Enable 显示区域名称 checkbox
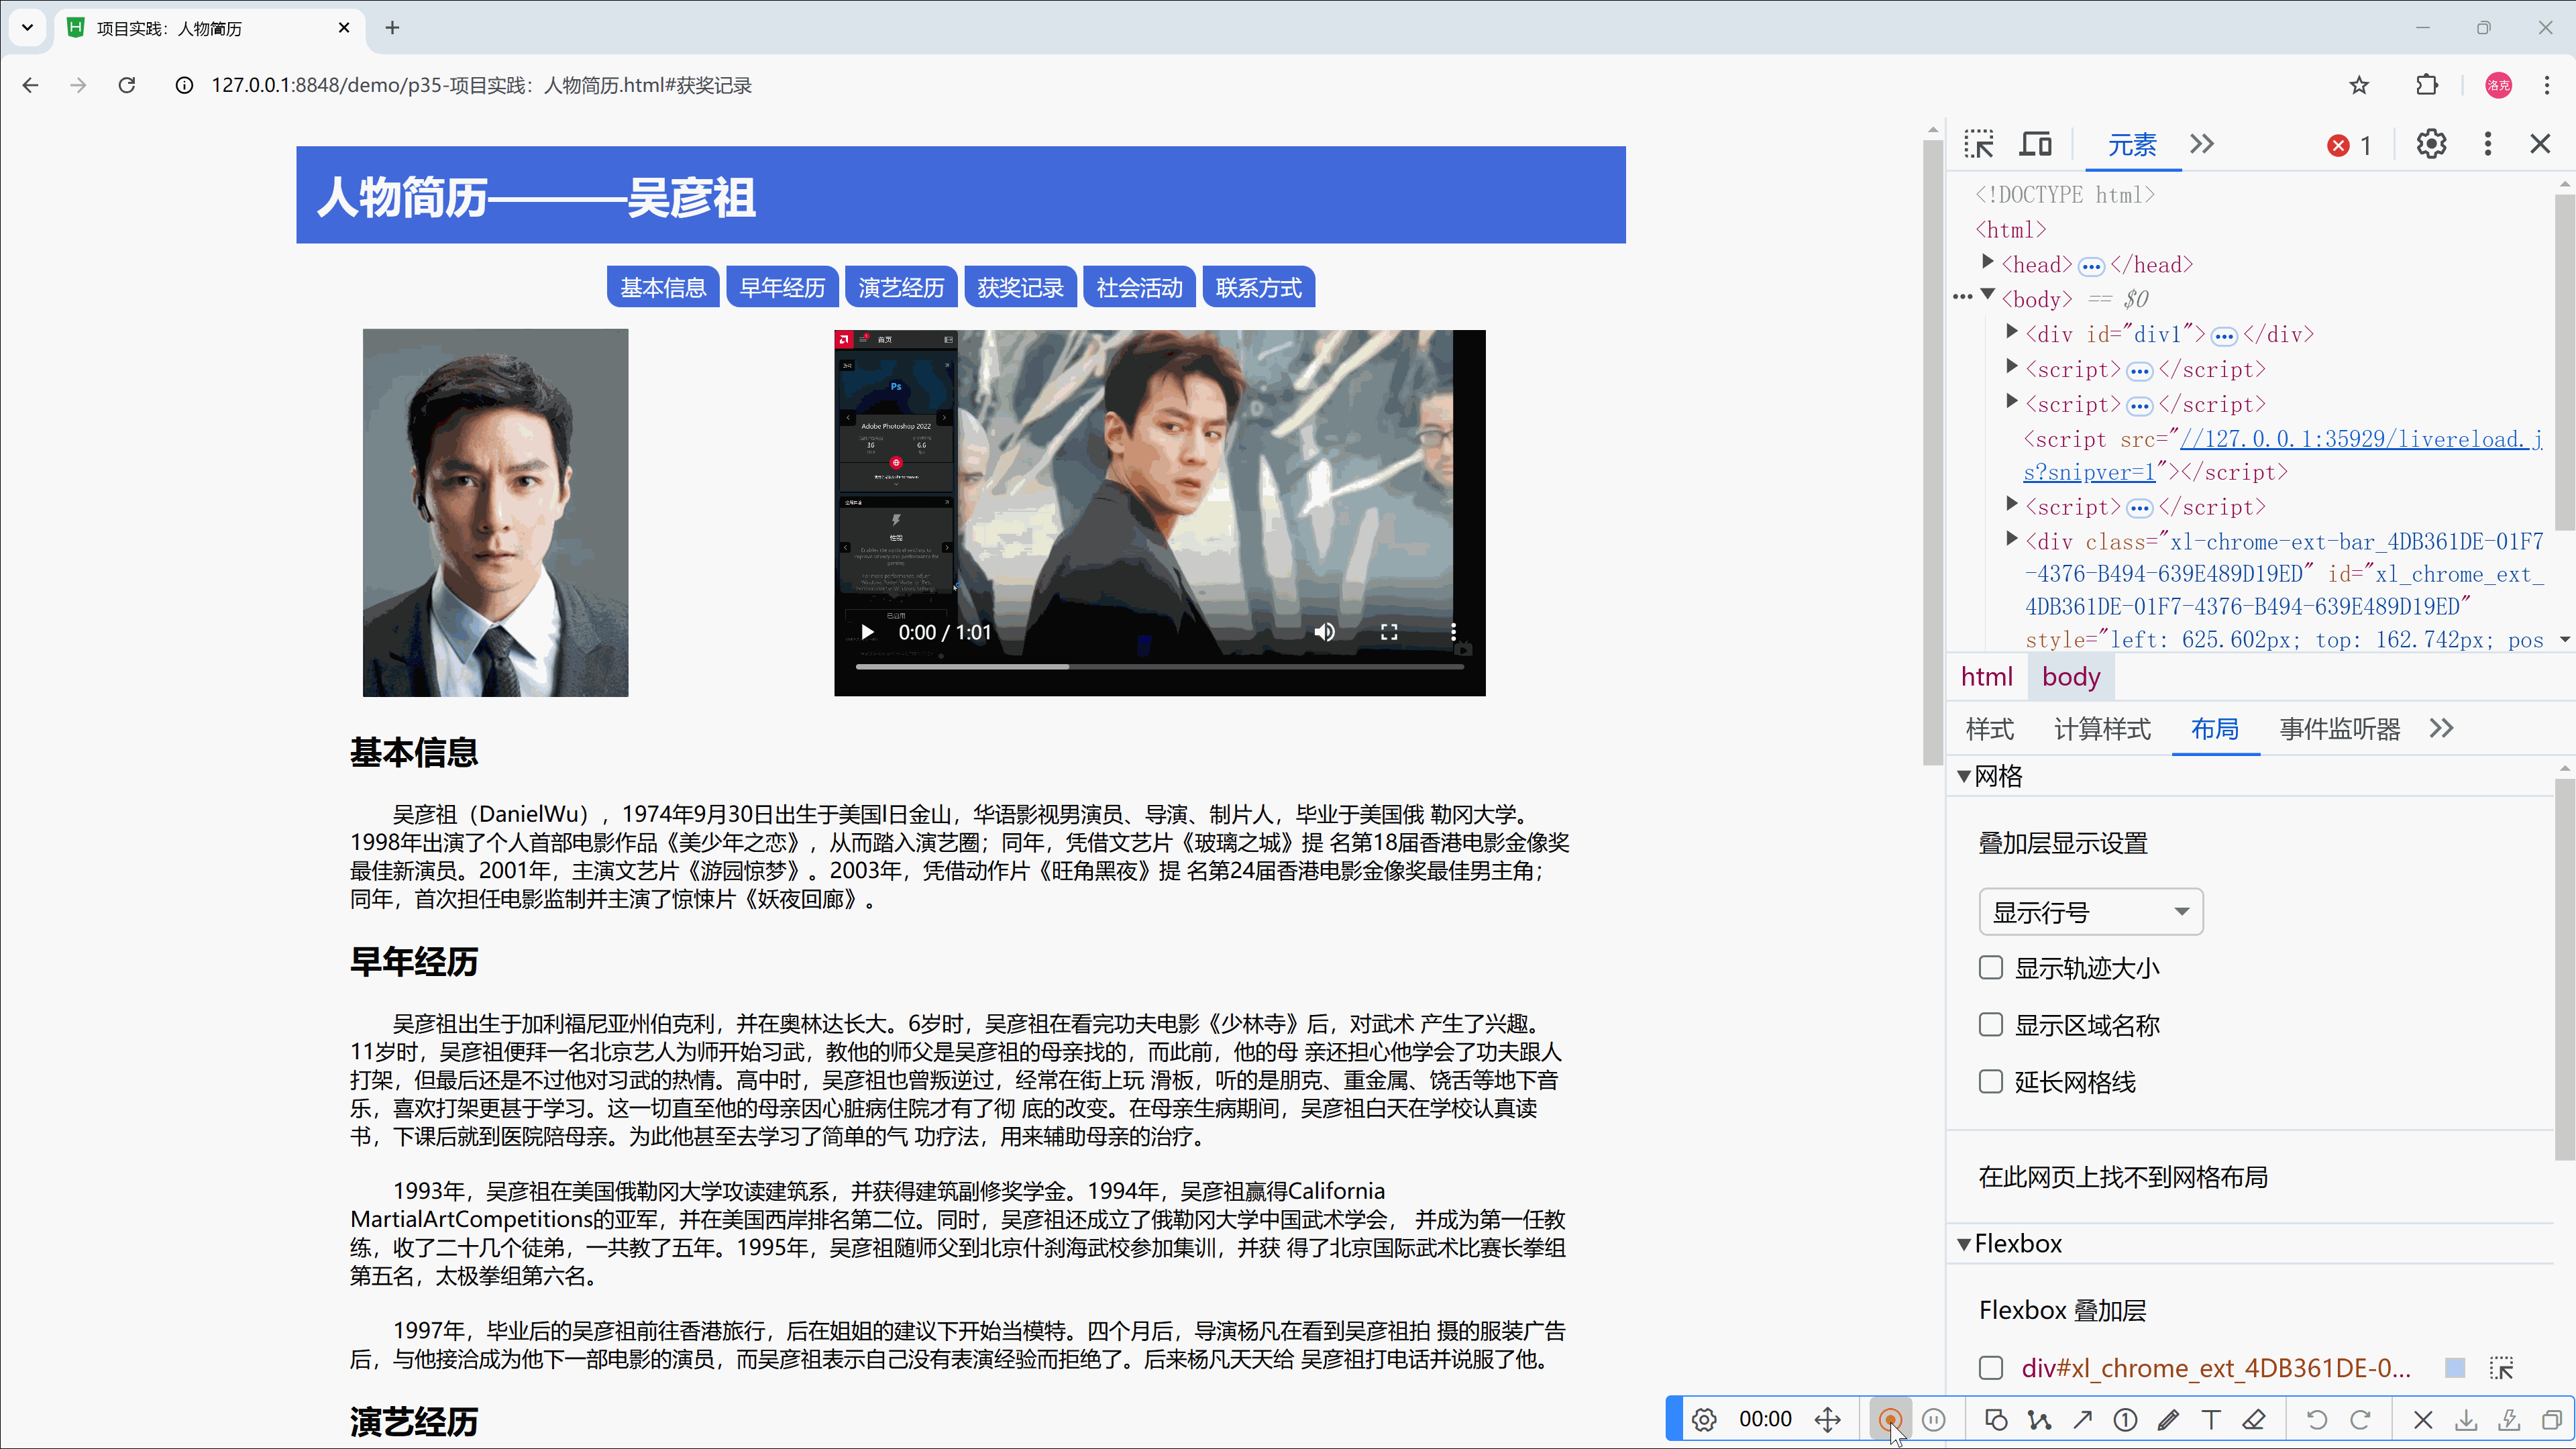The width and height of the screenshot is (2576, 1449). [1991, 1024]
